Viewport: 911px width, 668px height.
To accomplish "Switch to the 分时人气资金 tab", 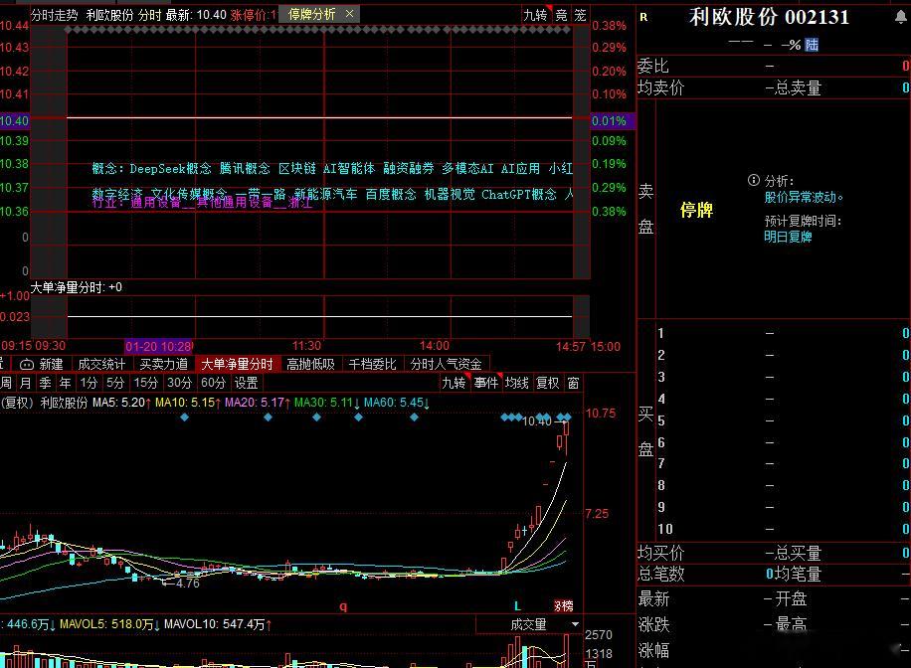I will (x=446, y=365).
